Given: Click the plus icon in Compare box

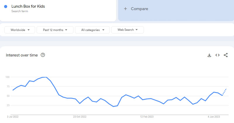Looking at the screenshot, I should [125, 9].
